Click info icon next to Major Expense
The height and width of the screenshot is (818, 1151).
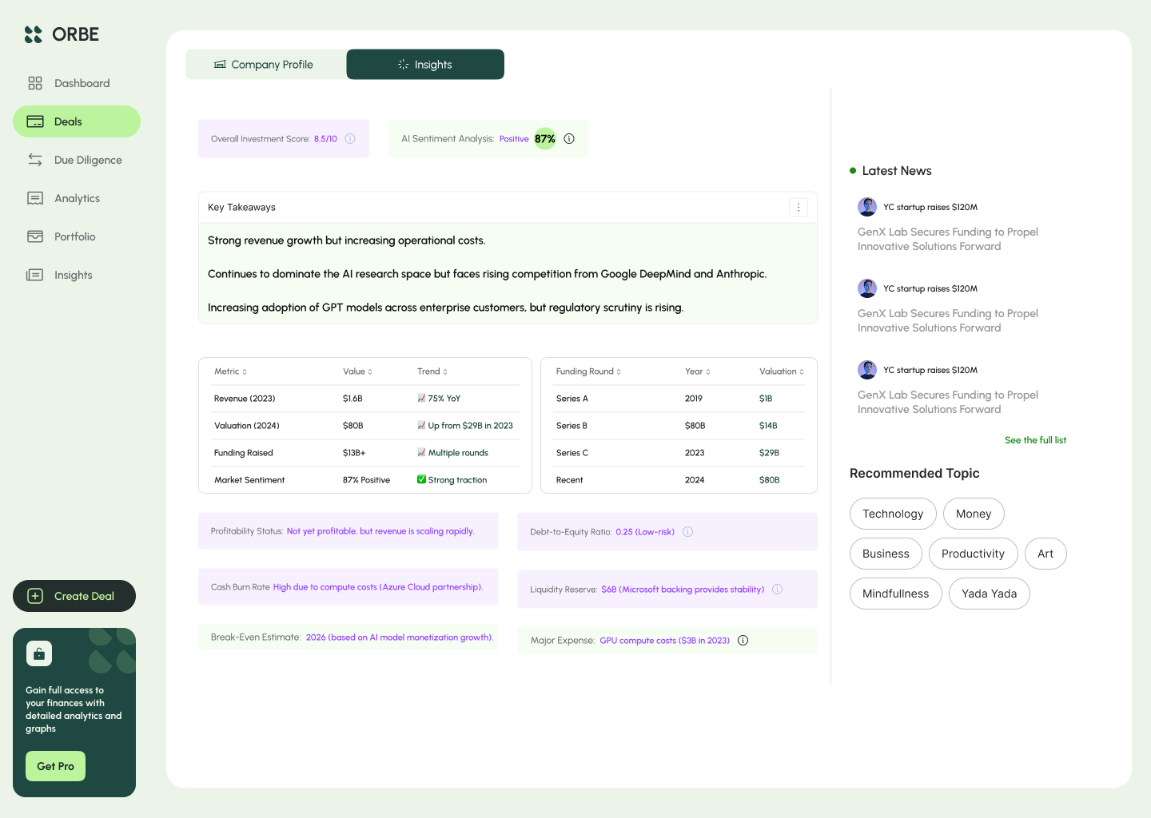point(743,641)
